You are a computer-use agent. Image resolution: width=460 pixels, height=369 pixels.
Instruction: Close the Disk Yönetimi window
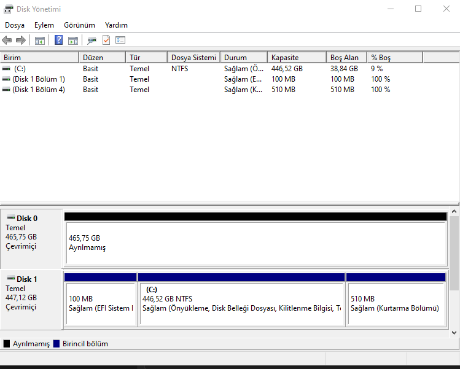[x=446, y=9]
